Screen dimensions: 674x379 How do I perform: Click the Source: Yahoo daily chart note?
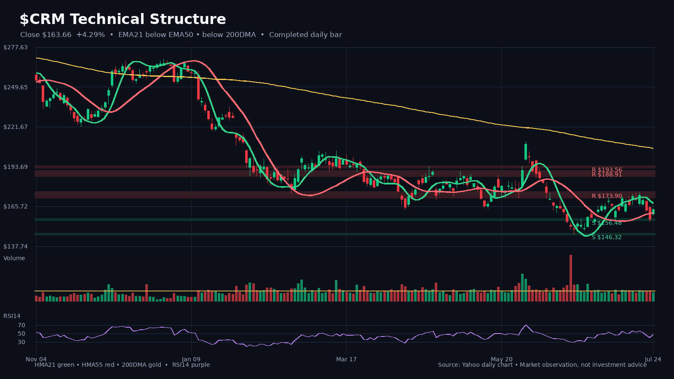(x=476, y=365)
